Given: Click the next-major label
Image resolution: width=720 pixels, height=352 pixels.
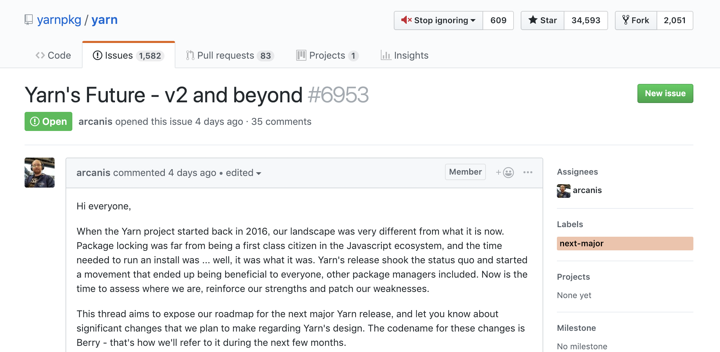Looking at the screenshot, I should 624,244.
